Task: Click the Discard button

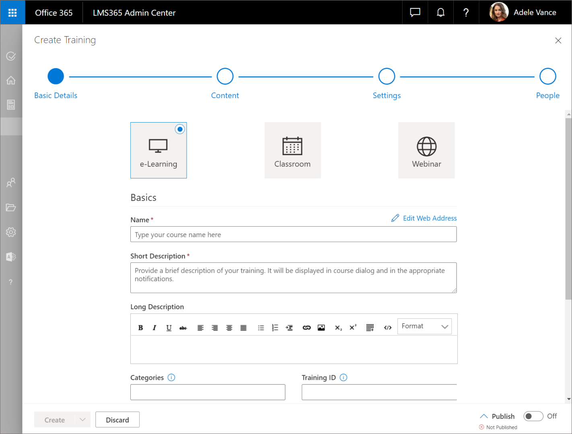Action: click(117, 420)
